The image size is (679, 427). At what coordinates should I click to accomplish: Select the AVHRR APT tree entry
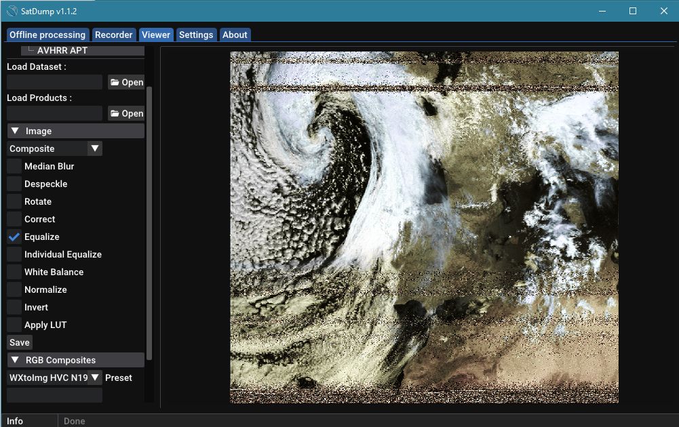(62, 50)
